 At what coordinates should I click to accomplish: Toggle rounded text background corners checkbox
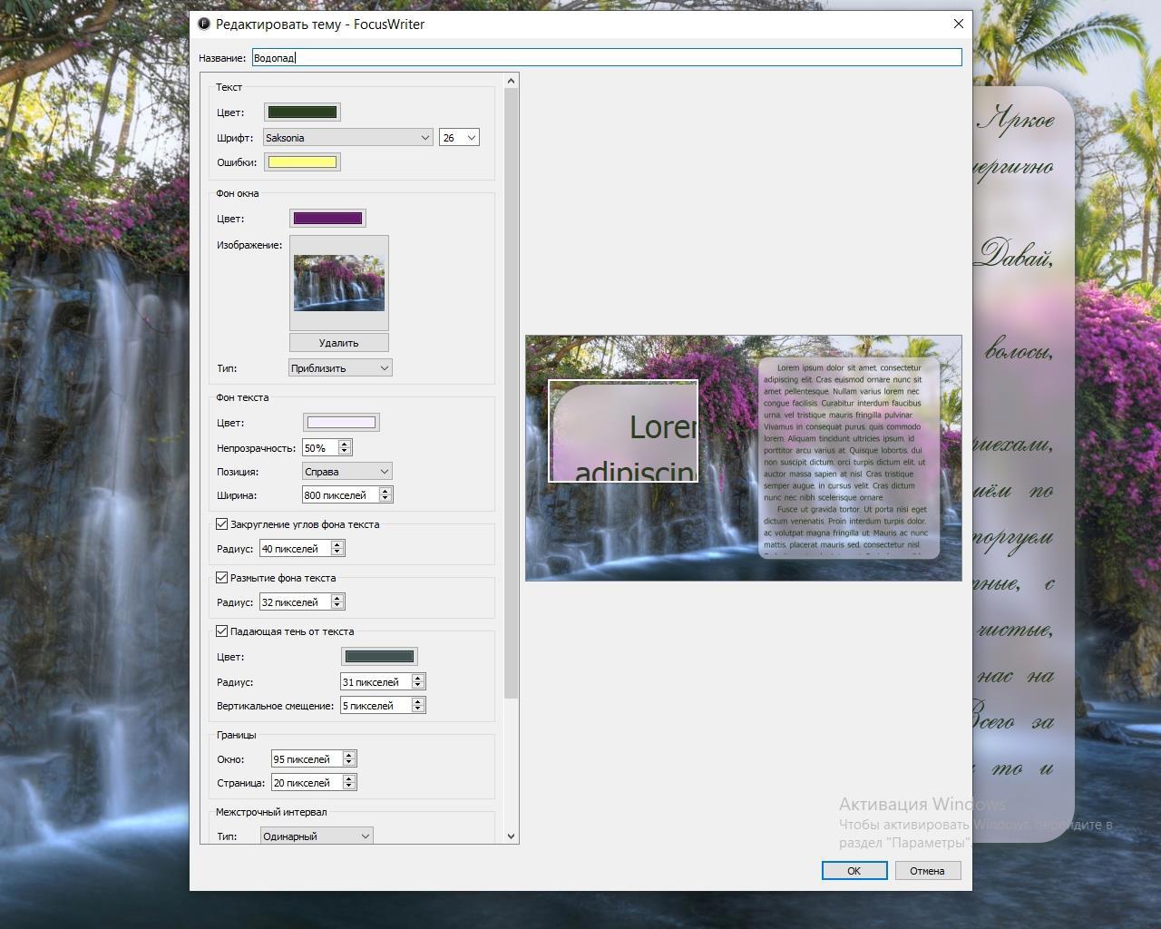coord(222,524)
